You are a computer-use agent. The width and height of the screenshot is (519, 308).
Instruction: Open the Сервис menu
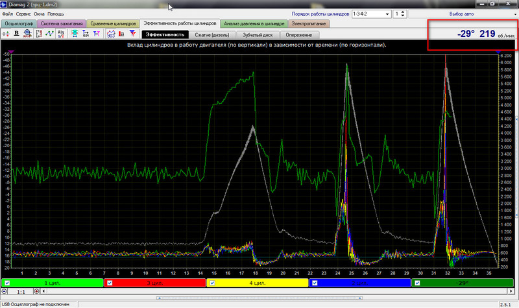pyautogui.click(x=23, y=14)
